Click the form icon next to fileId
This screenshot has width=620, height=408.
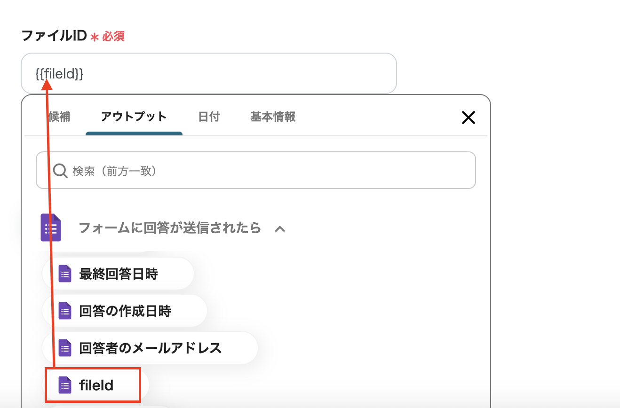[64, 385]
